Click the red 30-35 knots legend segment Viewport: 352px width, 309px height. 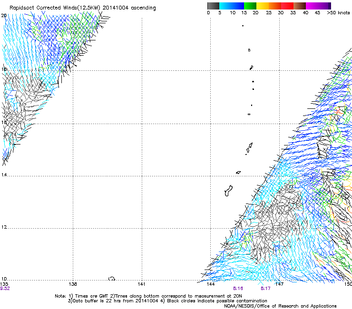287,6
